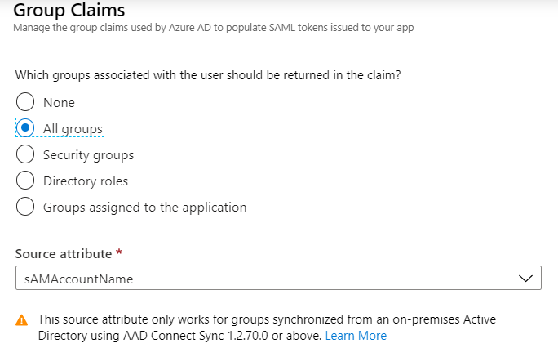This screenshot has height=357, width=558.
Task: Pick the Directory roles radio button
Action: pos(25,181)
